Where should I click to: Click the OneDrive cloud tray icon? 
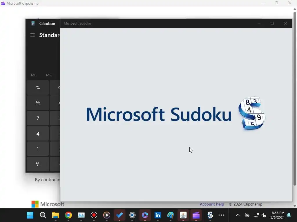coord(247,215)
